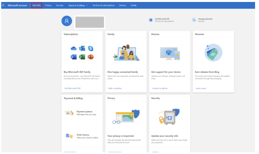Open the Security tab in navigation
The height and width of the screenshot is (154, 259).
coord(60,5)
